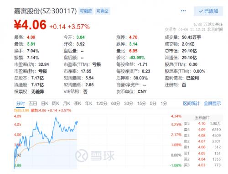The image size is (228, 174).
Task: Open the 周K chart view
Action: coord(56,104)
